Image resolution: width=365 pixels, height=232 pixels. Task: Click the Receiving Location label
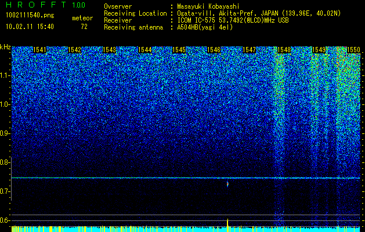[x=135, y=13]
